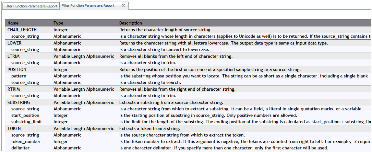Click 'Is the source character string from which to extract the token.'

point(182,135)
